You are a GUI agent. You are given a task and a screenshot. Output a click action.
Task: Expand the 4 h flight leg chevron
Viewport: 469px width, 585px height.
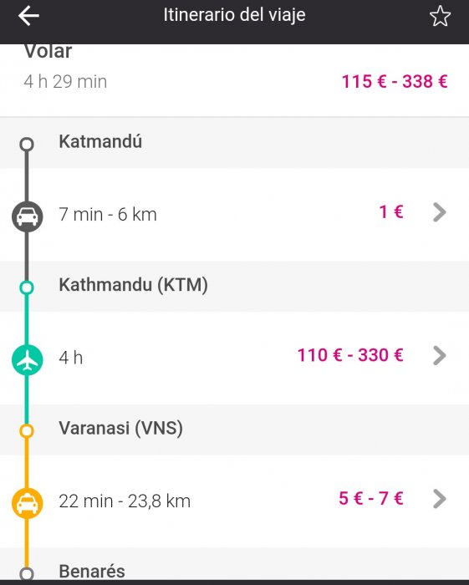click(x=440, y=355)
